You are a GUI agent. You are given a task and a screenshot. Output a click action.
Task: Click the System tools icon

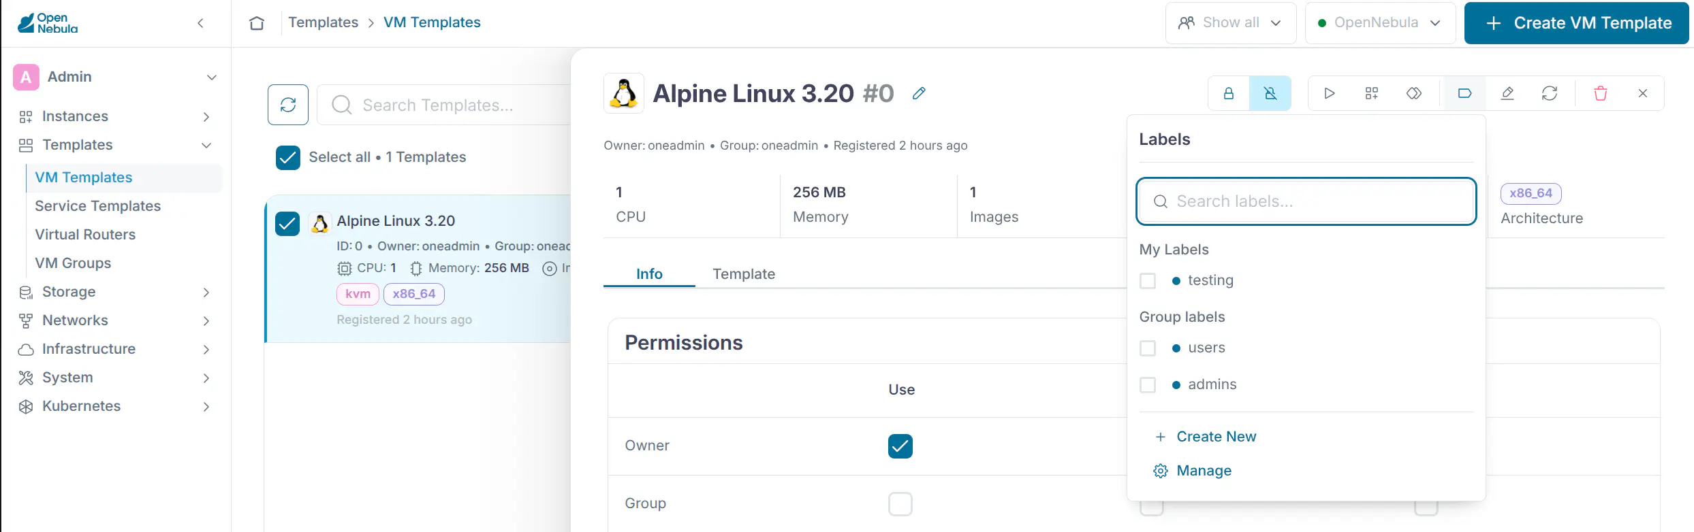click(x=26, y=378)
